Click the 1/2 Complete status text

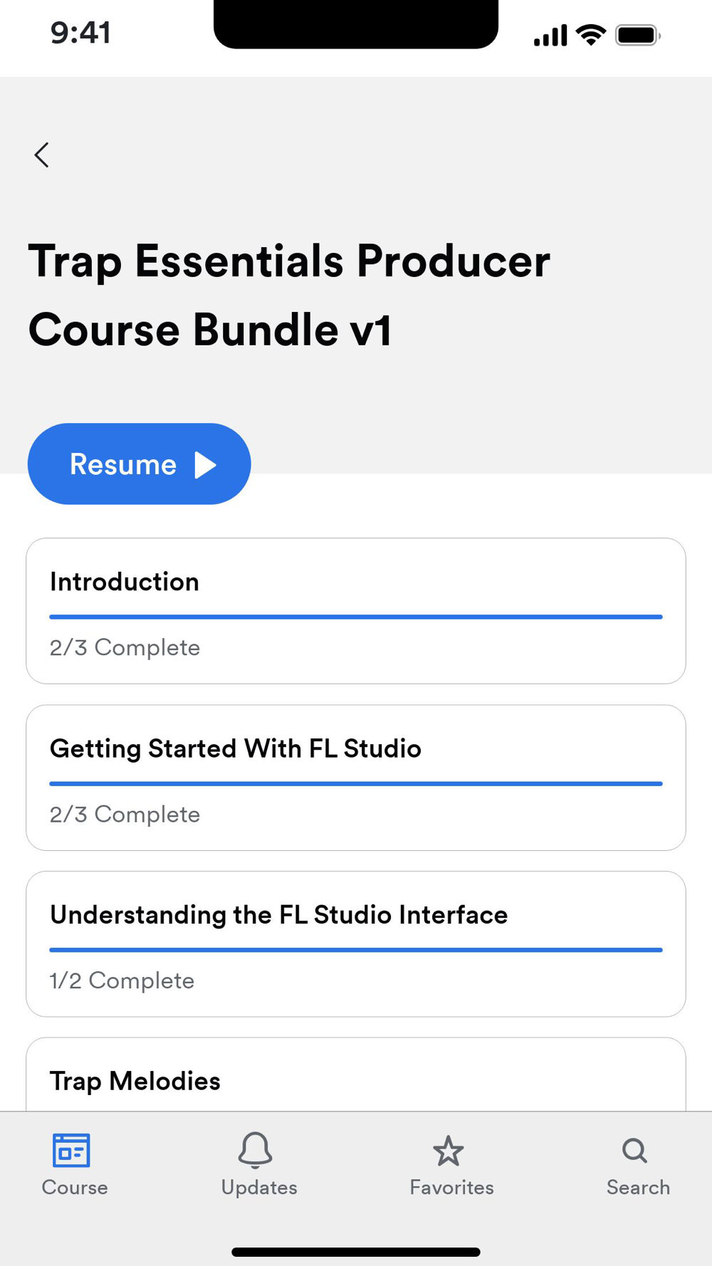click(122, 980)
